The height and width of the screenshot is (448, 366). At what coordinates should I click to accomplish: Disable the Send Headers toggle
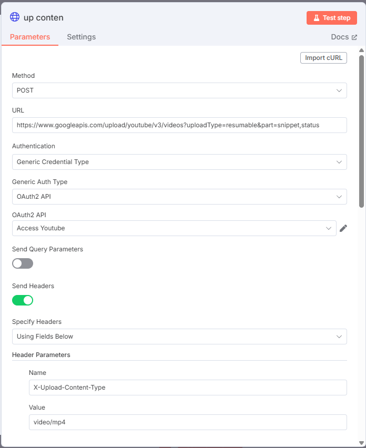point(23,300)
